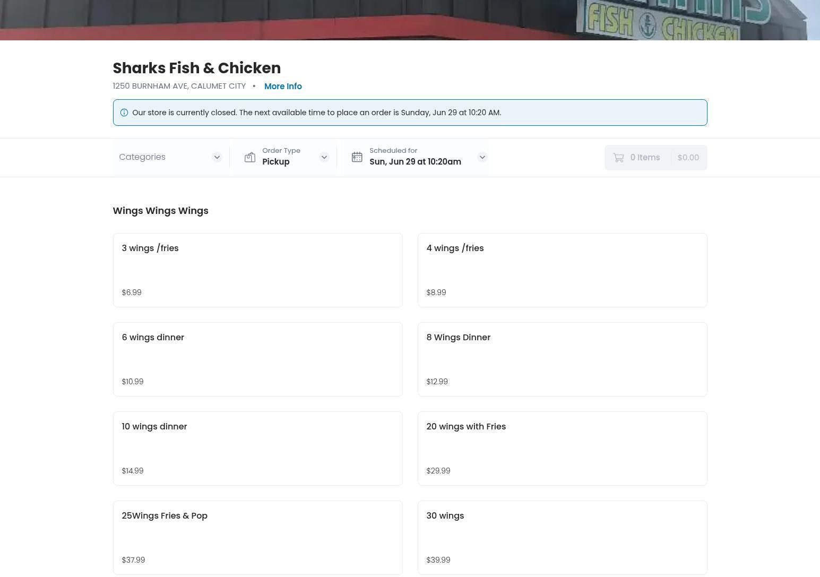Expand the Categories dropdown
This screenshot has height=577, width=820.
171,157
